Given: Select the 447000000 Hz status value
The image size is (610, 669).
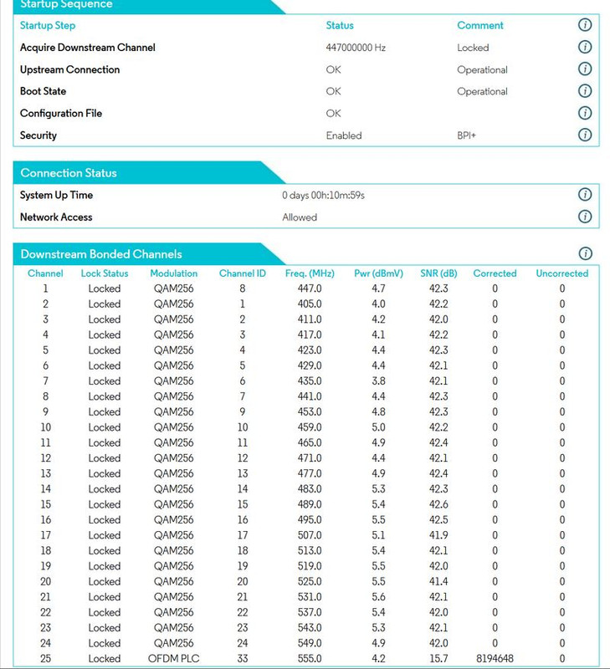Looking at the screenshot, I should pos(356,48).
